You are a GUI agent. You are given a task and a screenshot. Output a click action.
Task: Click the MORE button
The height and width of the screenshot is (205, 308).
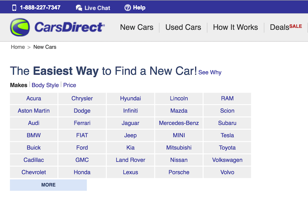48,185
